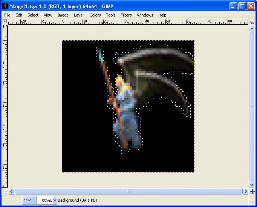
Task: Open the Layer menu
Action: point(79,15)
